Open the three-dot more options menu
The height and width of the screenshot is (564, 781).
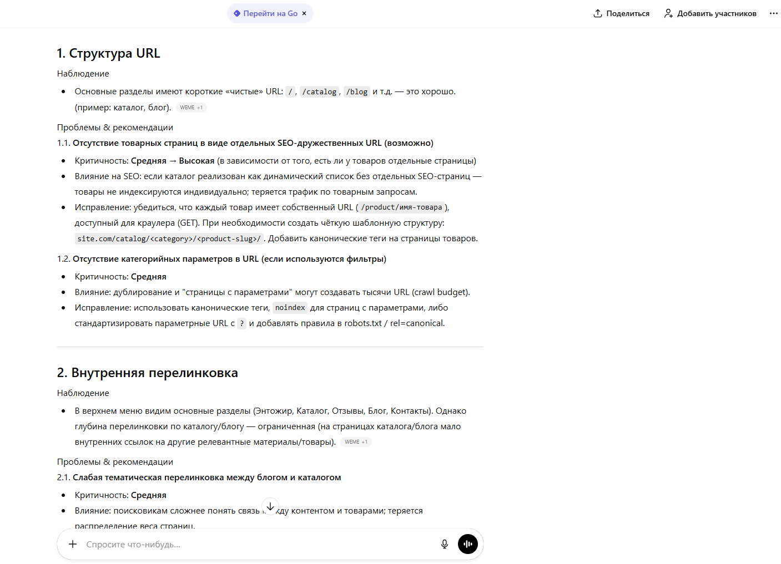click(773, 13)
